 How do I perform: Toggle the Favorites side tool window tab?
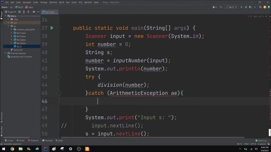(x=2, y=131)
